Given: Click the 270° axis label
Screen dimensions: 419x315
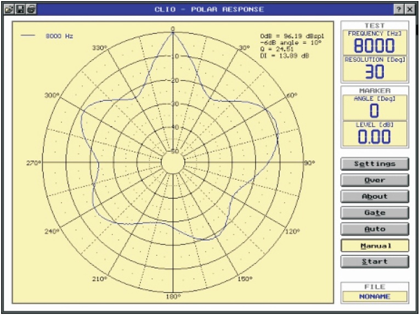Looking at the screenshot, I should coord(34,163).
